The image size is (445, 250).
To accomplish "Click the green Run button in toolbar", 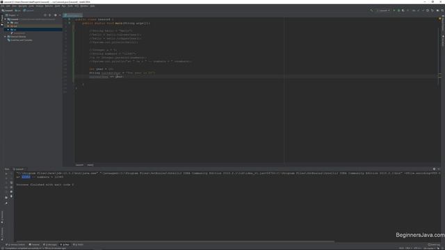I will coord(394,10).
